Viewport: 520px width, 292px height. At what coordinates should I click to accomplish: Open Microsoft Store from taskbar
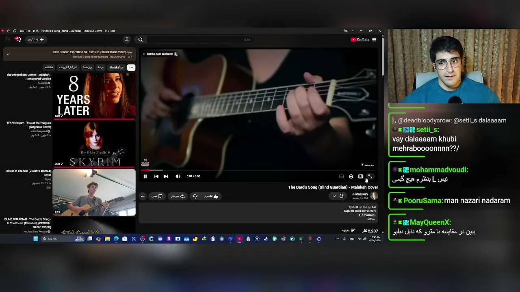pyautogui.click(x=125, y=239)
